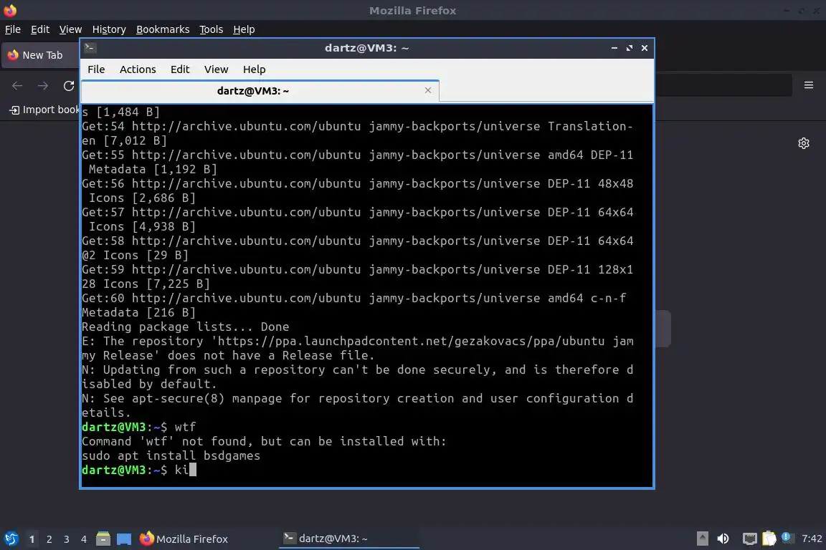
Task: Open Firefox View menu
Action: [70, 29]
